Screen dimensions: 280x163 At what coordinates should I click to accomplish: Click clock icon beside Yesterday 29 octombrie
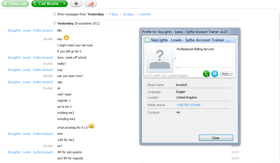[x=55, y=23]
